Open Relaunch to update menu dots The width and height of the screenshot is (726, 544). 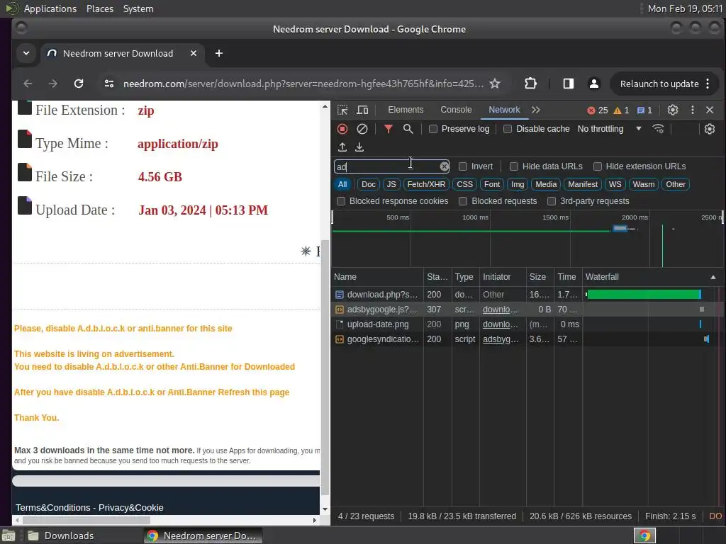point(708,84)
